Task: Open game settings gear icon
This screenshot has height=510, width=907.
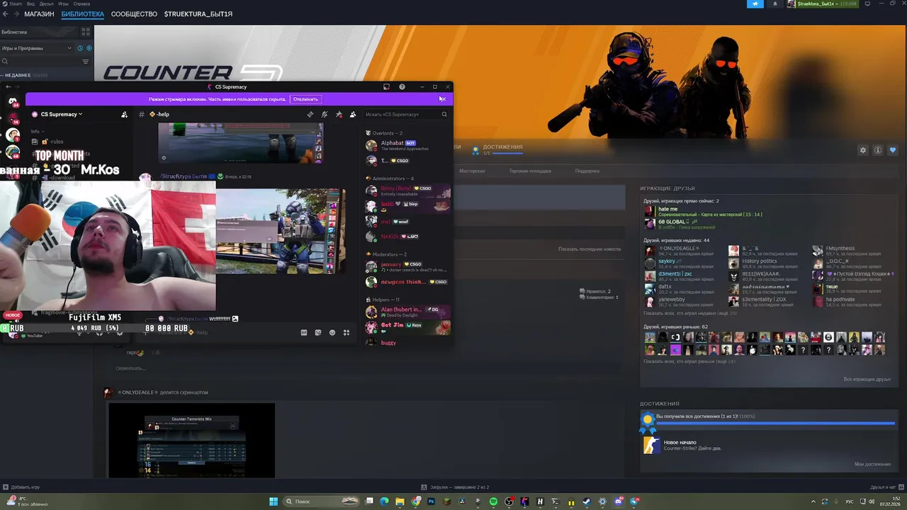Action: [863, 150]
